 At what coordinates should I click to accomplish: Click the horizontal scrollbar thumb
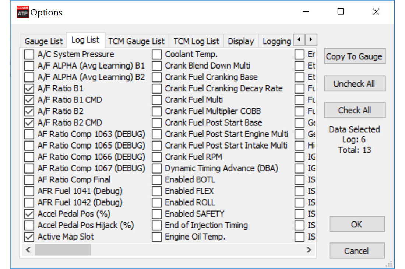tap(63, 250)
